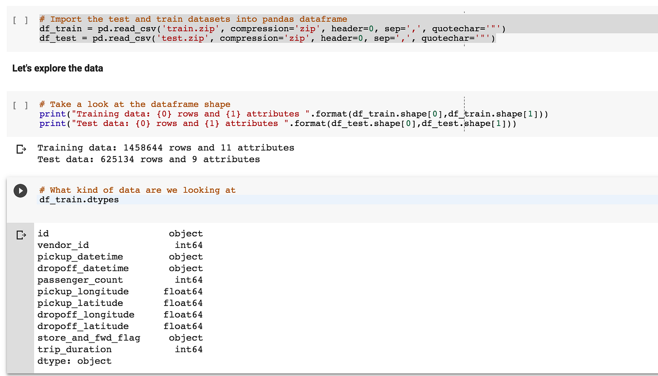Click the 'object' type in the store_and_fwd_flag row
The width and height of the screenshot is (658, 376).
[186, 338]
